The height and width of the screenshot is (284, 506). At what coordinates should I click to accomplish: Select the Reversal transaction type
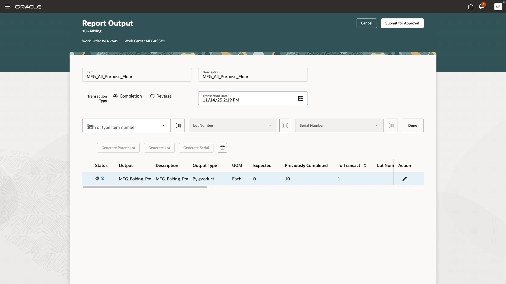click(x=152, y=96)
